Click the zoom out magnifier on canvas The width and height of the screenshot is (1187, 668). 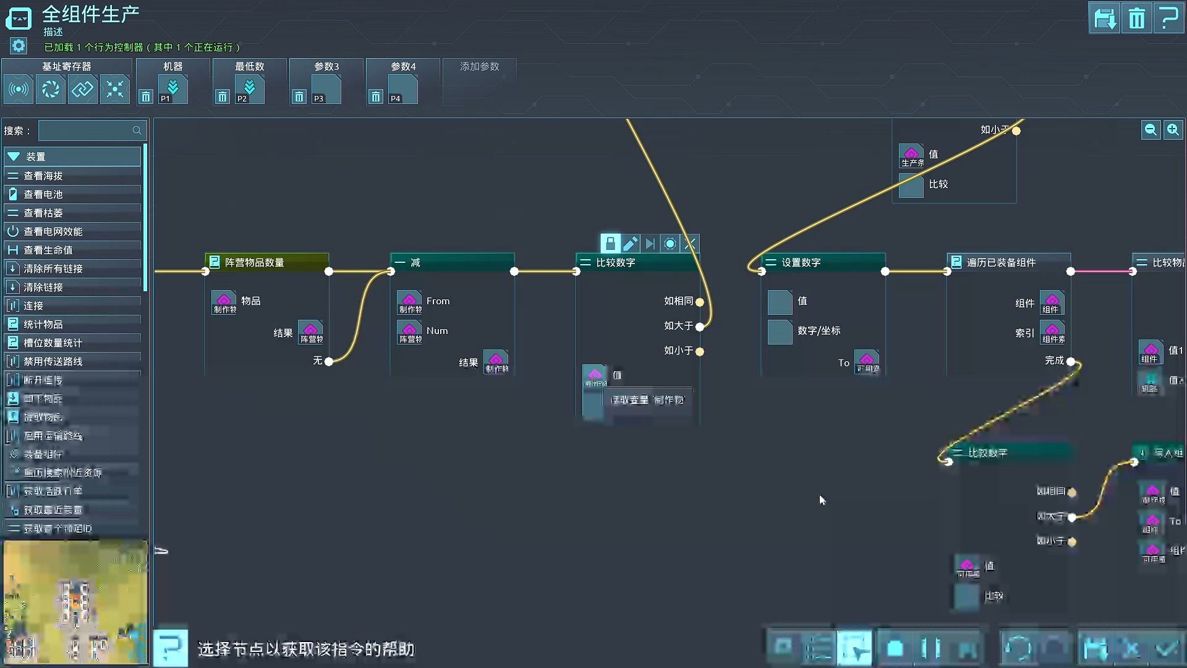(x=1151, y=130)
